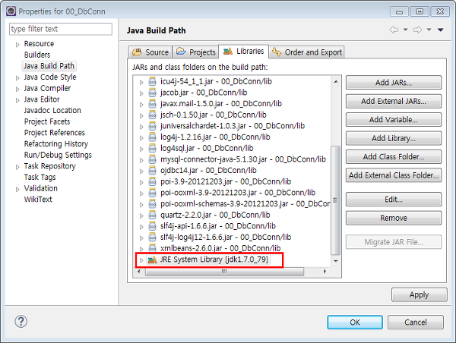The image size is (456, 343).
Task: Apply the build path changes
Action: (x=419, y=294)
